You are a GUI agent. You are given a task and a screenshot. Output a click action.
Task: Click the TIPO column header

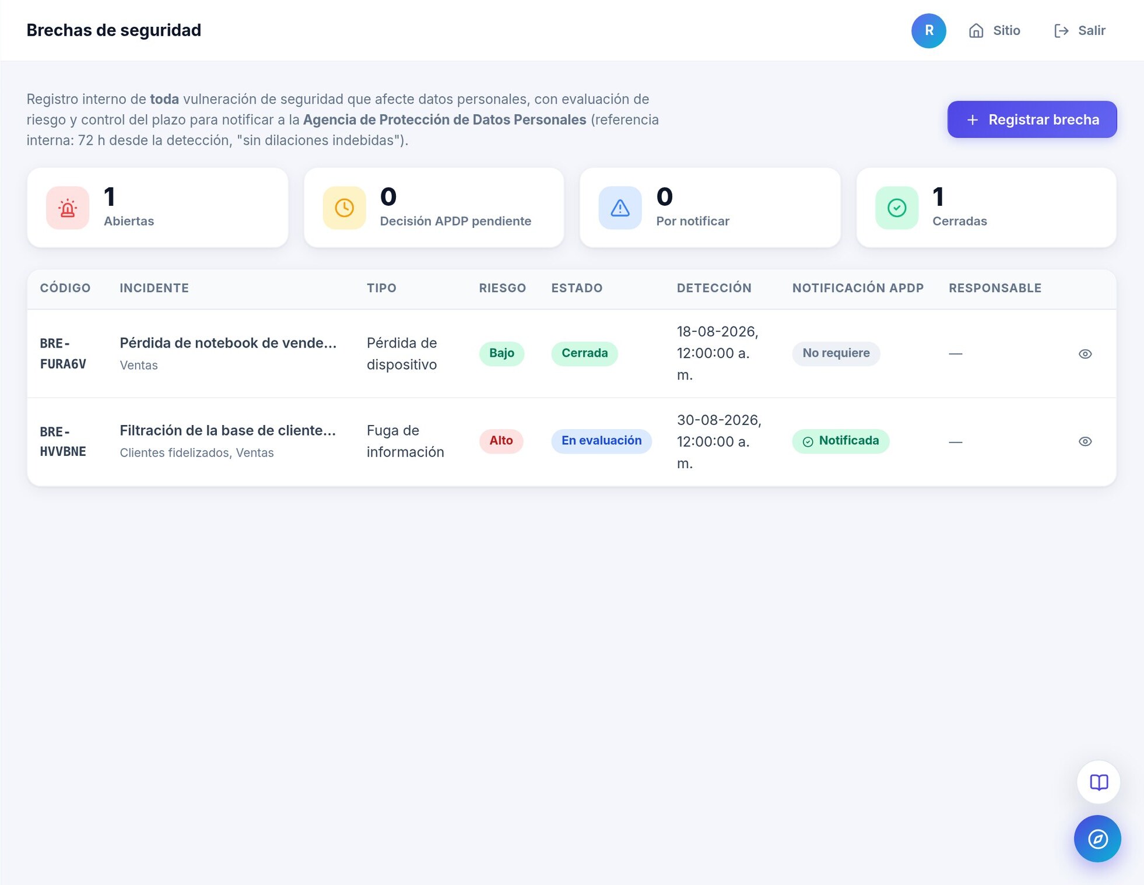pos(381,288)
